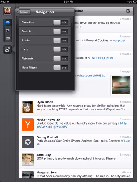Tap Ryan Block's avatar
137x182 pixels.
[x=28, y=107]
